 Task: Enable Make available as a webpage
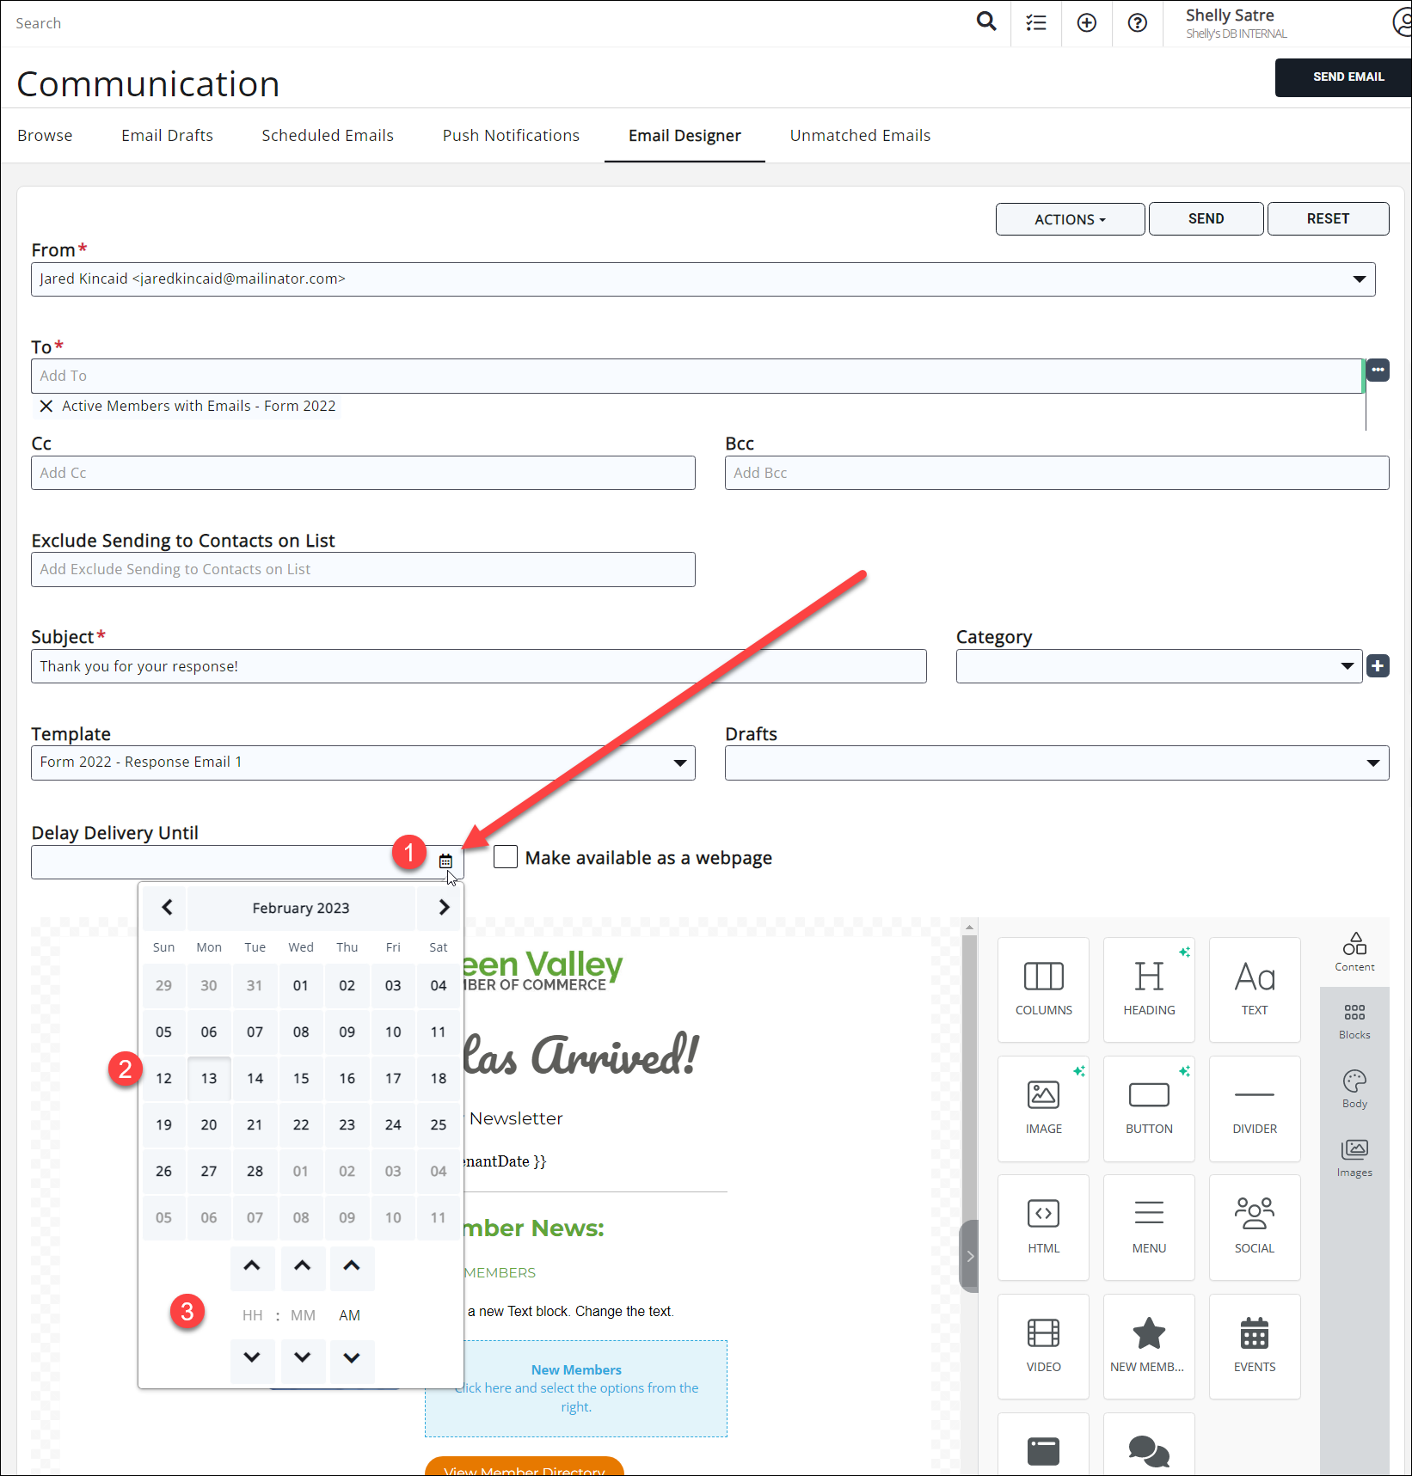506,857
